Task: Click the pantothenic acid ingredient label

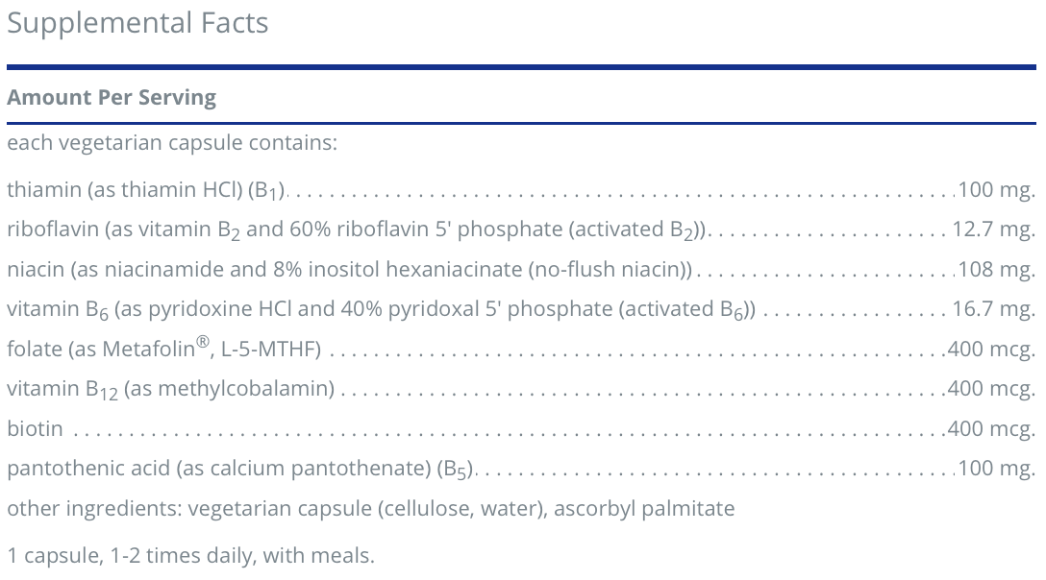Action: coord(241,469)
